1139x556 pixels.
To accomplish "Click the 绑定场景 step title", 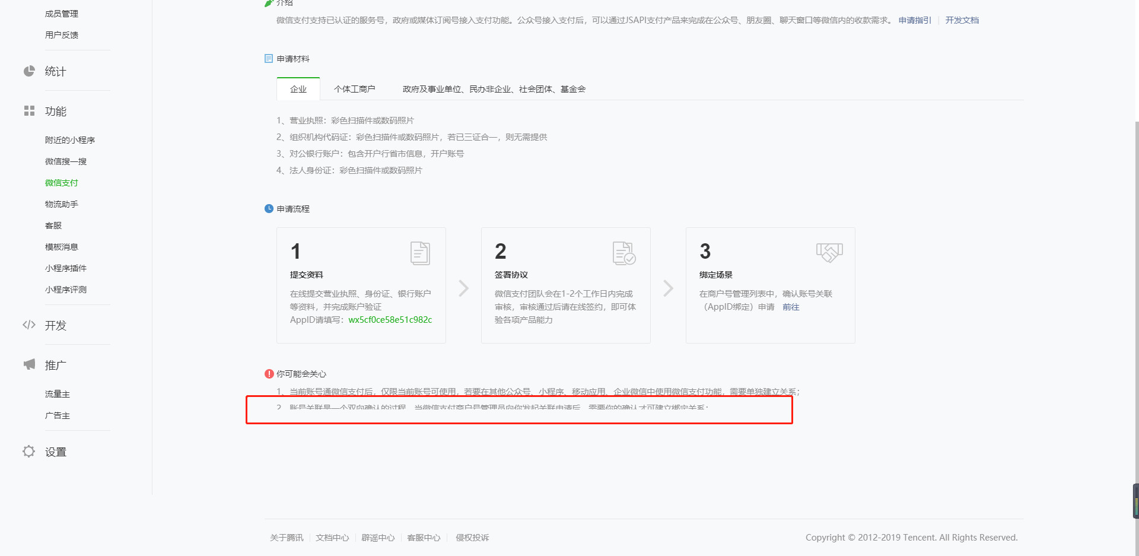I will pyautogui.click(x=716, y=275).
